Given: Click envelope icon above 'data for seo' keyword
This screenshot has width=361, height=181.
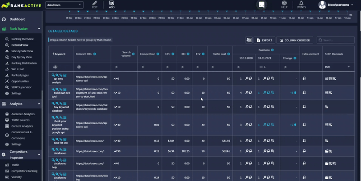Looking at the screenshot, I should click(65, 139).
